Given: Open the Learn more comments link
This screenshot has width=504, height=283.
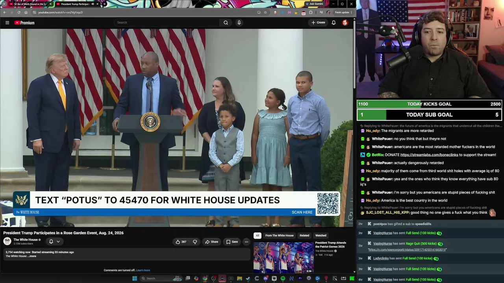Looking at the screenshot, I should (143, 270).
